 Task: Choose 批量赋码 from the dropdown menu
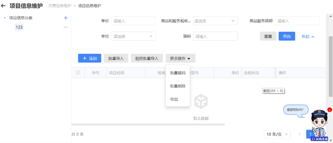(x=178, y=73)
